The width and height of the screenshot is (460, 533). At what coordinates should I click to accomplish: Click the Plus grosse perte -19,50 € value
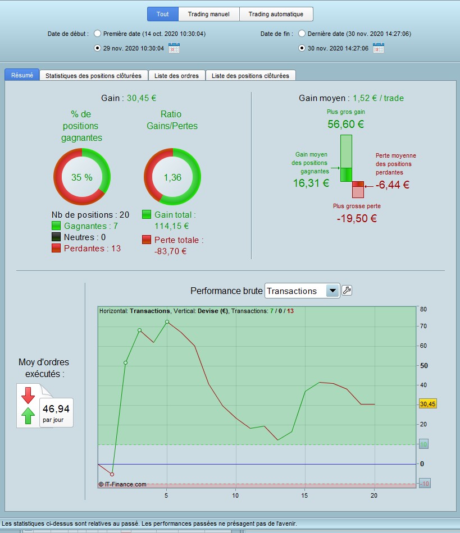(x=357, y=218)
